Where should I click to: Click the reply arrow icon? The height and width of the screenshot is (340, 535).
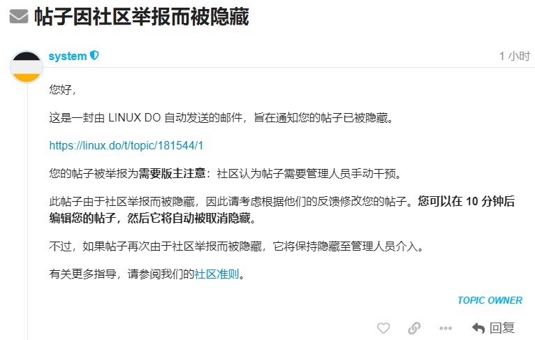pos(478,328)
